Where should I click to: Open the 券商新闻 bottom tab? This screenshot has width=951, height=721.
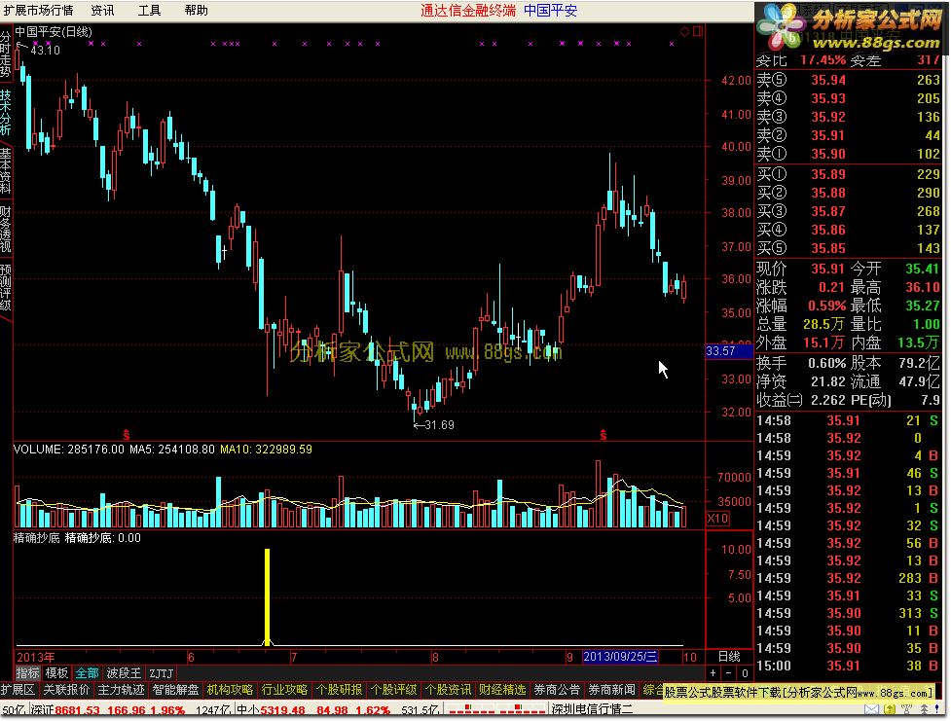click(x=611, y=690)
